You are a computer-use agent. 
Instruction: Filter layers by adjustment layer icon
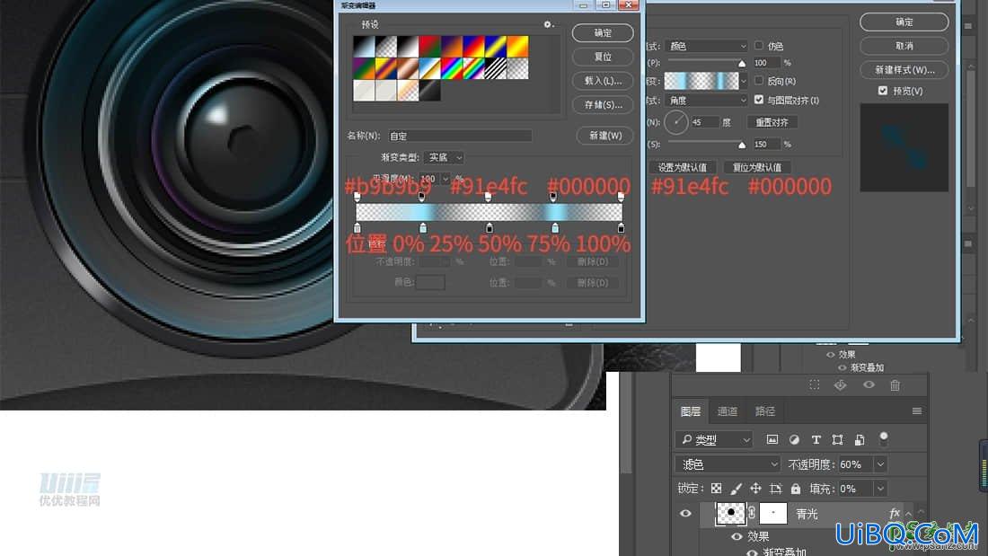794,439
